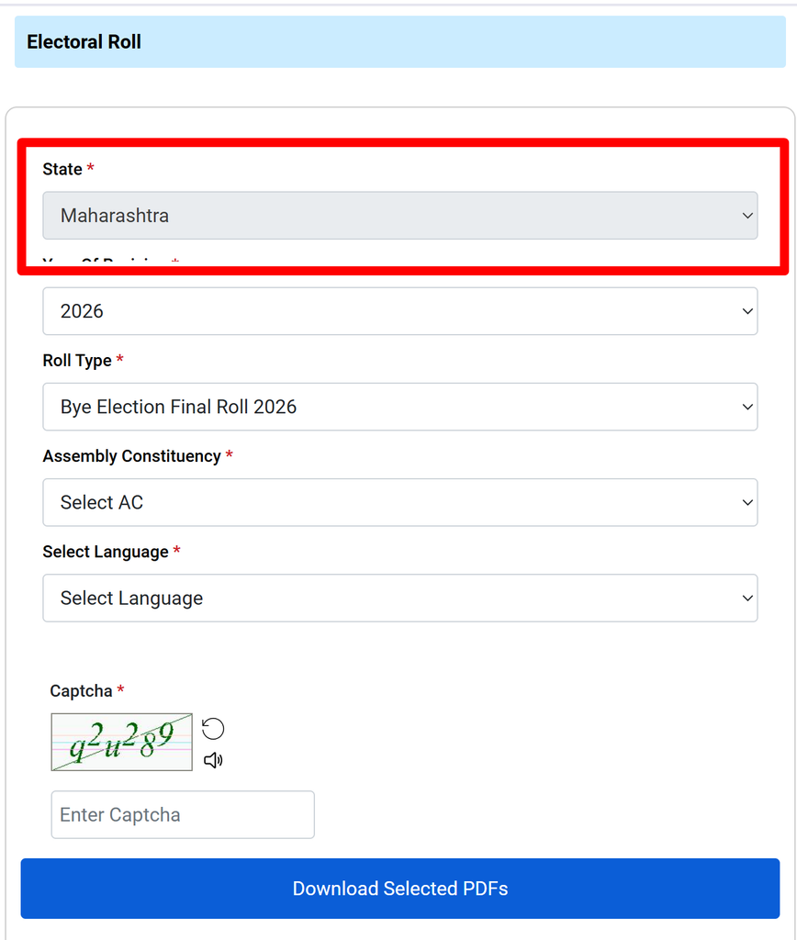Viewport: 797px width, 940px height.
Task: Open the Select Language dropdown
Action: [400, 599]
